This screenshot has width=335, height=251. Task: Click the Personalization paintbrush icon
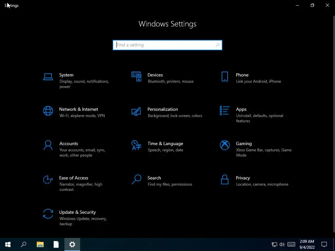136,111
